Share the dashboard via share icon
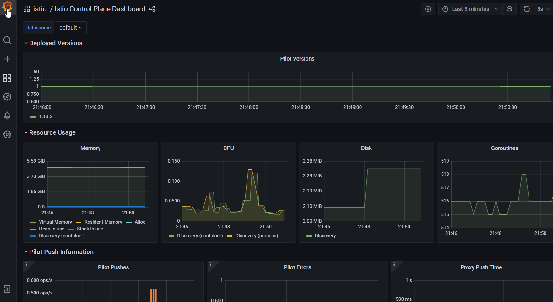The image size is (553, 302). point(152,9)
